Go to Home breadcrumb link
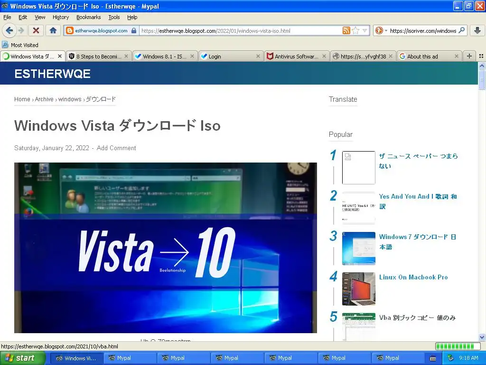 pos(22,99)
